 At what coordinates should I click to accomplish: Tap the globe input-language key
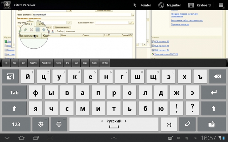(x=59, y=124)
